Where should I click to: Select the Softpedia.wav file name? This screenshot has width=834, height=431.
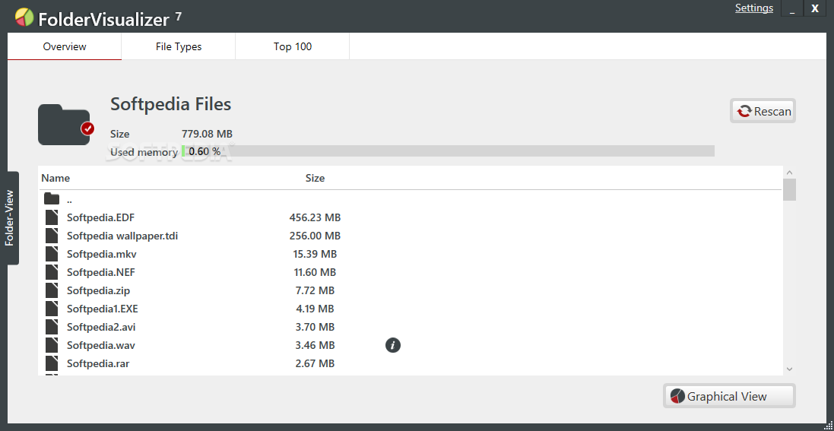click(x=101, y=345)
